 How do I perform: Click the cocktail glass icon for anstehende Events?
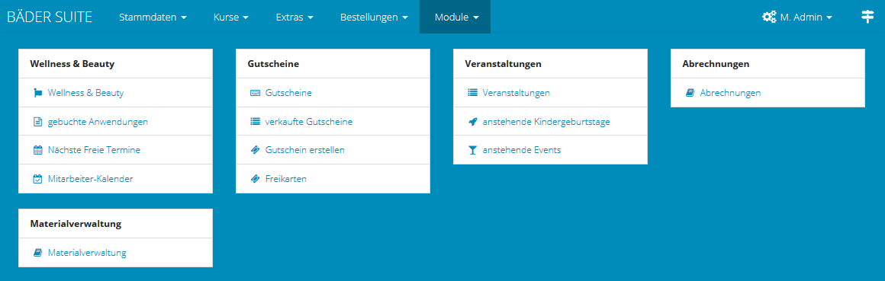point(472,150)
